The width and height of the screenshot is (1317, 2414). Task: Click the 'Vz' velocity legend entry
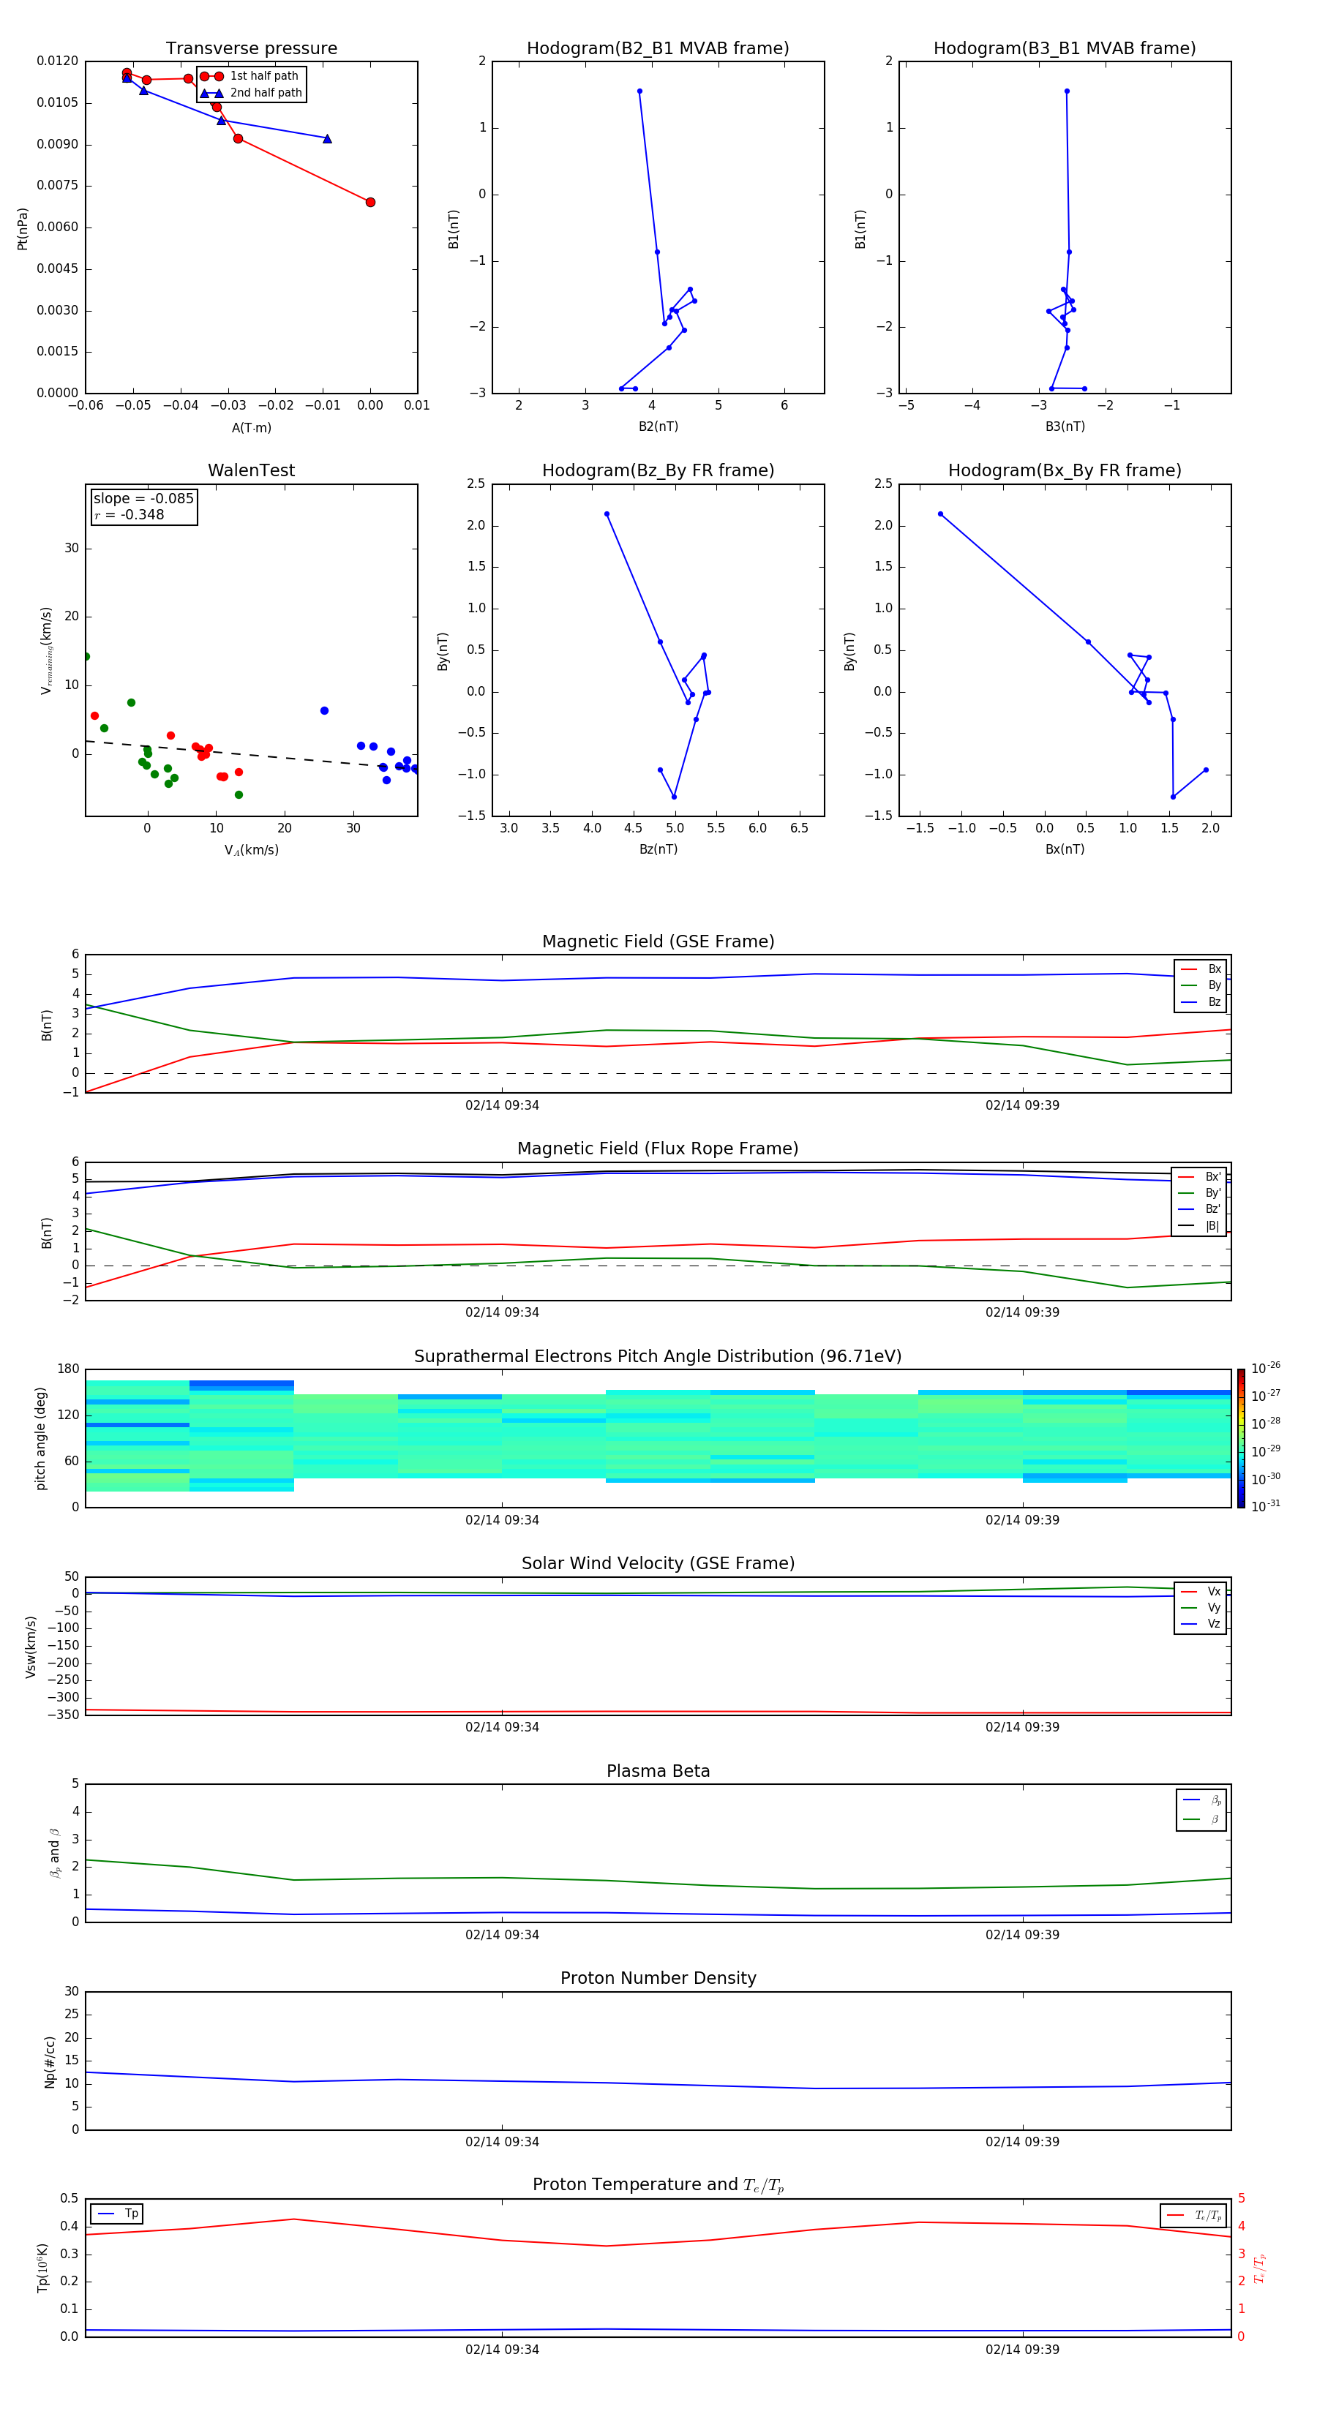click(1201, 1624)
